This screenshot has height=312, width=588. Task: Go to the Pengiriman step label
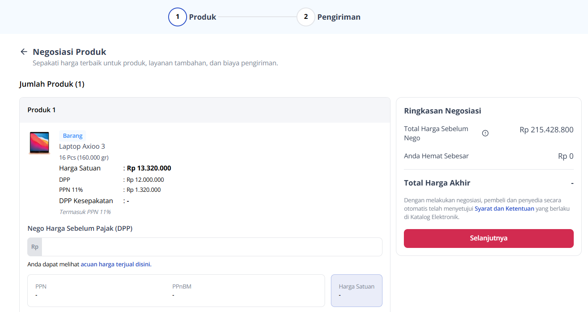(x=339, y=17)
